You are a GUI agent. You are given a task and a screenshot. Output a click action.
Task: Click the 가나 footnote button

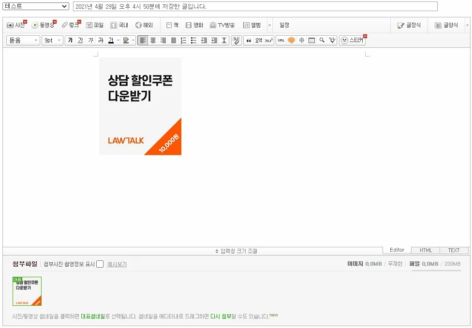[x=269, y=40]
